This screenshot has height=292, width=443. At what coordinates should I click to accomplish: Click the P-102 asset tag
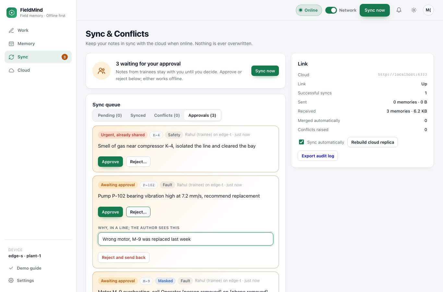point(149,185)
